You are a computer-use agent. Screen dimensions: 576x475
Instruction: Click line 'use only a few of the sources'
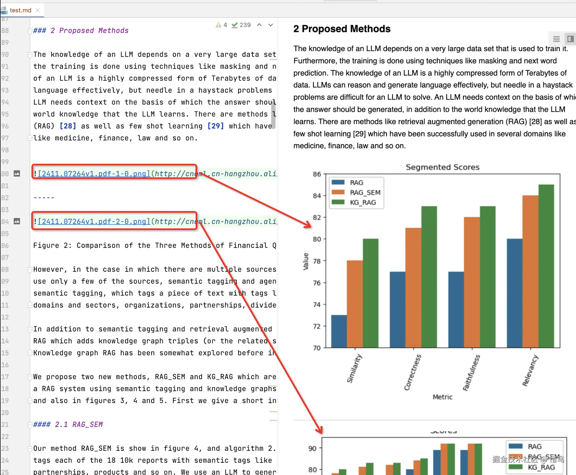click(x=155, y=281)
